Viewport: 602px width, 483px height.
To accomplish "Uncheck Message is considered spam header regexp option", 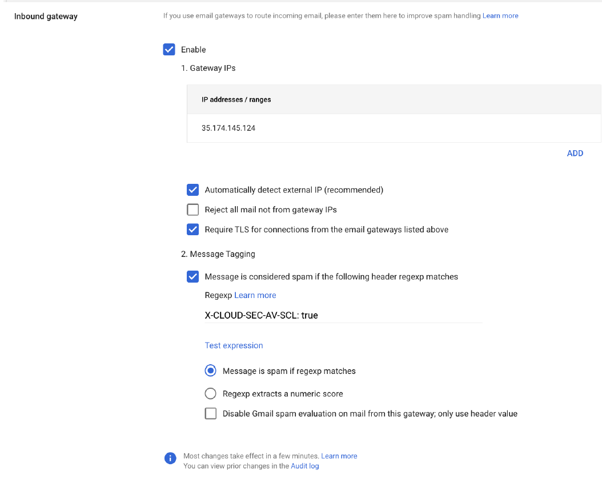I will coord(193,277).
